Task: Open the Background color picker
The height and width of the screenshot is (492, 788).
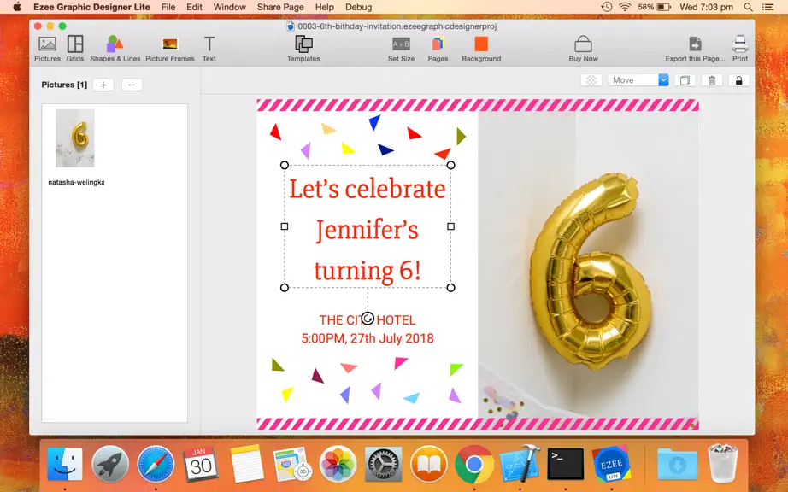Action: [481, 49]
